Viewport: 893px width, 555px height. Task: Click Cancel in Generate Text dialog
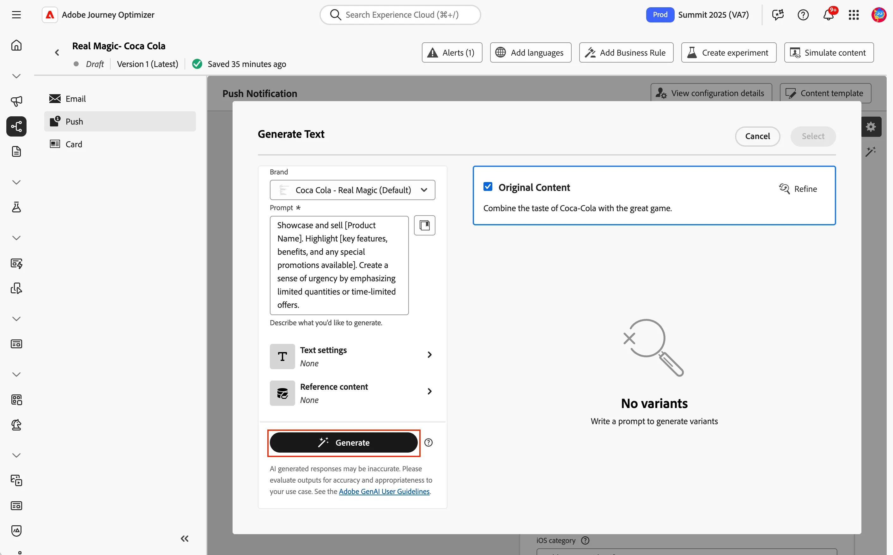[757, 137]
